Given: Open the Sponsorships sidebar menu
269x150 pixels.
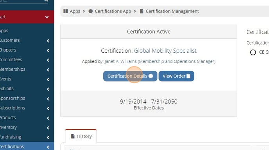Looking at the screenshot, I should tap(13, 98).
